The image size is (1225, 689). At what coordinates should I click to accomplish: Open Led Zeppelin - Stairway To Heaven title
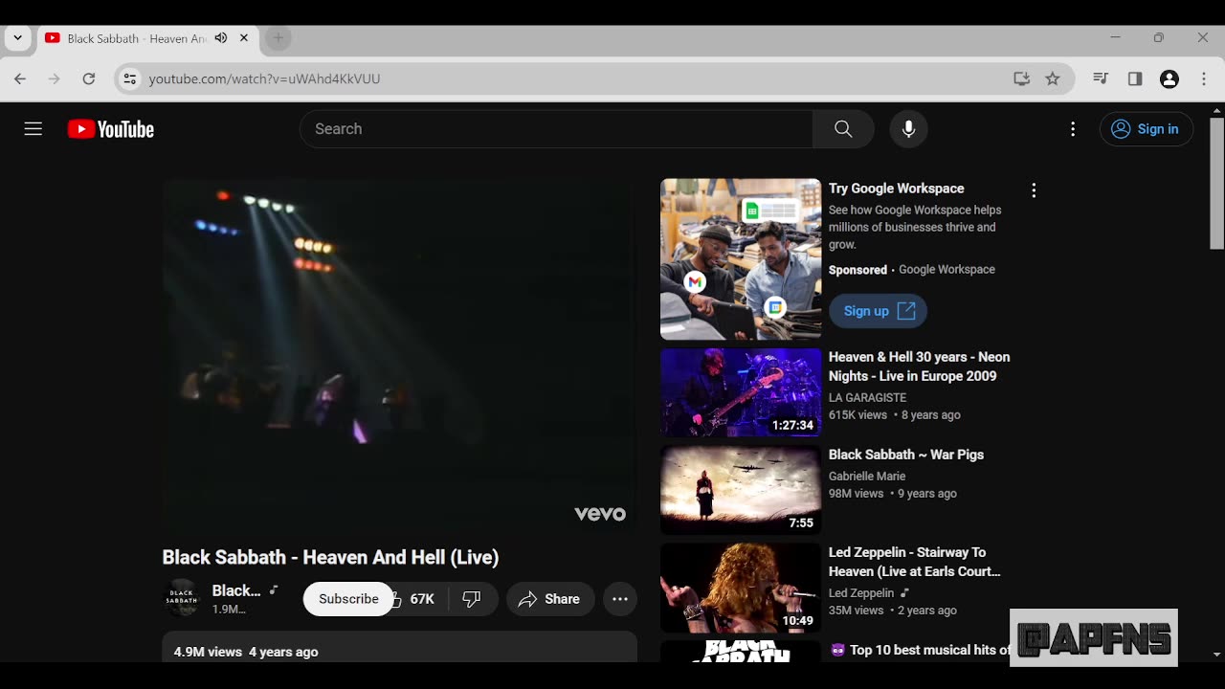tap(914, 562)
